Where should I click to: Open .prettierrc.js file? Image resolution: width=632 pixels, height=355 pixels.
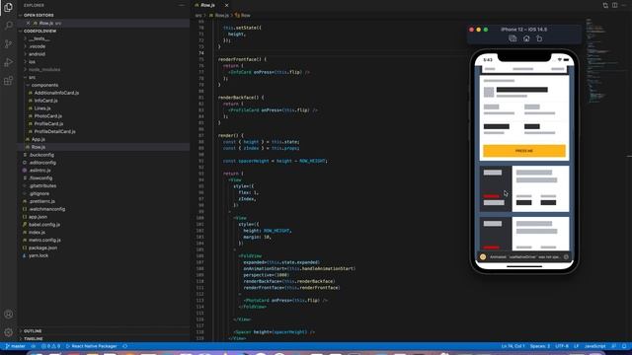pos(41,201)
